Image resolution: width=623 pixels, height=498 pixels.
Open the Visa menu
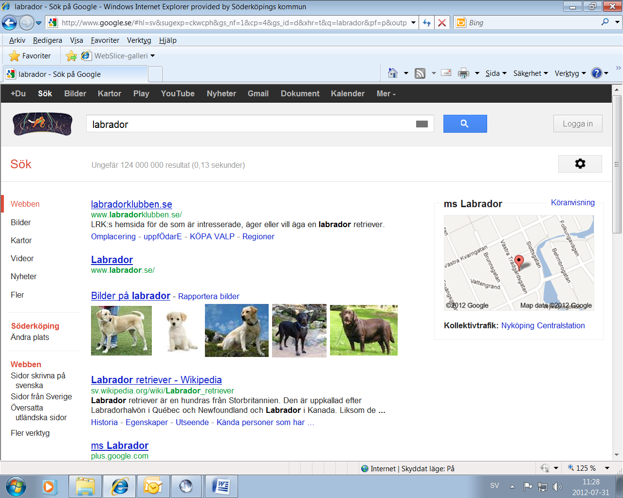[76, 40]
